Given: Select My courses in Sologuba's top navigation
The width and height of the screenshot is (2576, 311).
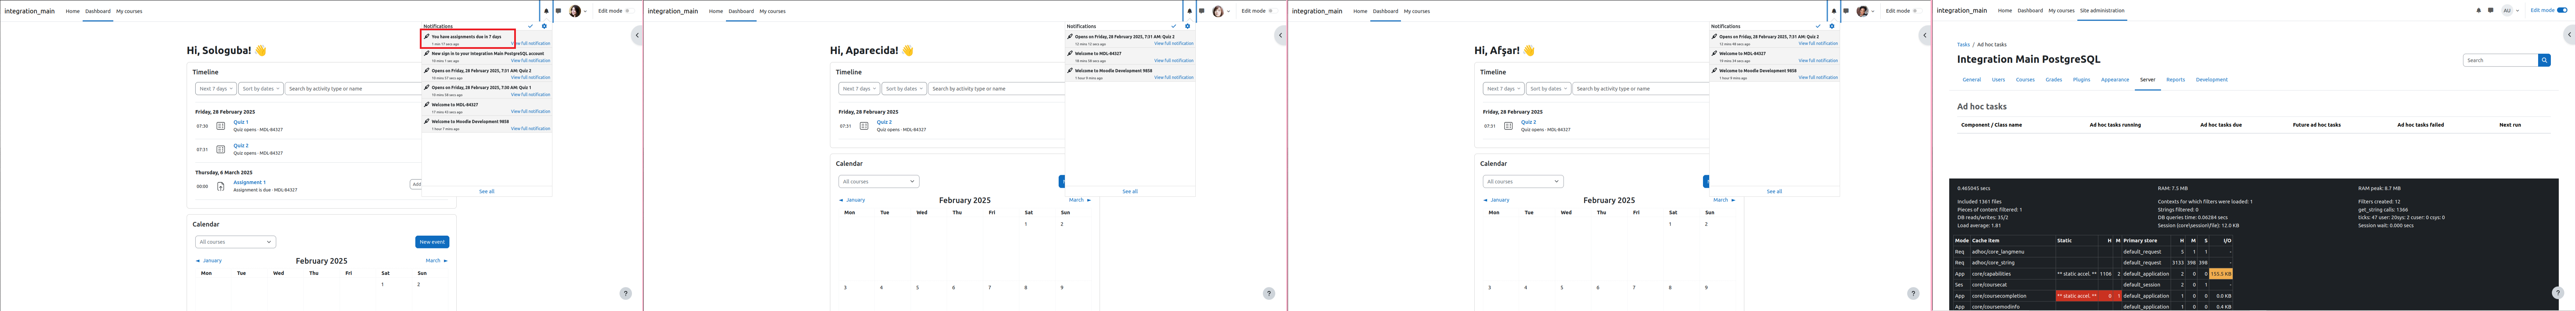Looking at the screenshot, I should coord(129,11).
